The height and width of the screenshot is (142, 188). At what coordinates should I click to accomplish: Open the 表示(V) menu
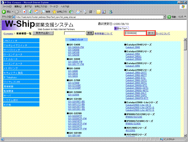(28, 7)
